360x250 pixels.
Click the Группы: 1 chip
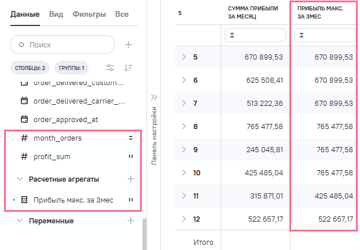pos(71,68)
